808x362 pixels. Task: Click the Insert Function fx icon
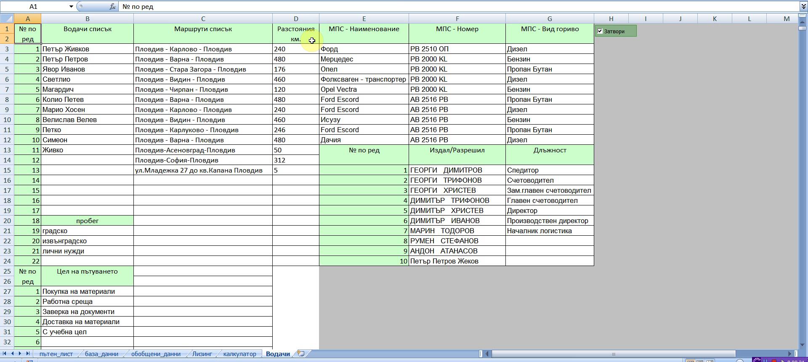[x=112, y=7]
